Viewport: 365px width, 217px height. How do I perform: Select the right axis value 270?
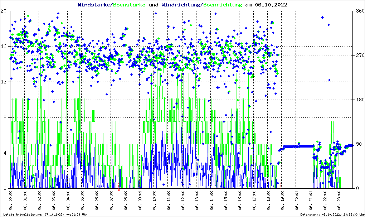point(360,56)
